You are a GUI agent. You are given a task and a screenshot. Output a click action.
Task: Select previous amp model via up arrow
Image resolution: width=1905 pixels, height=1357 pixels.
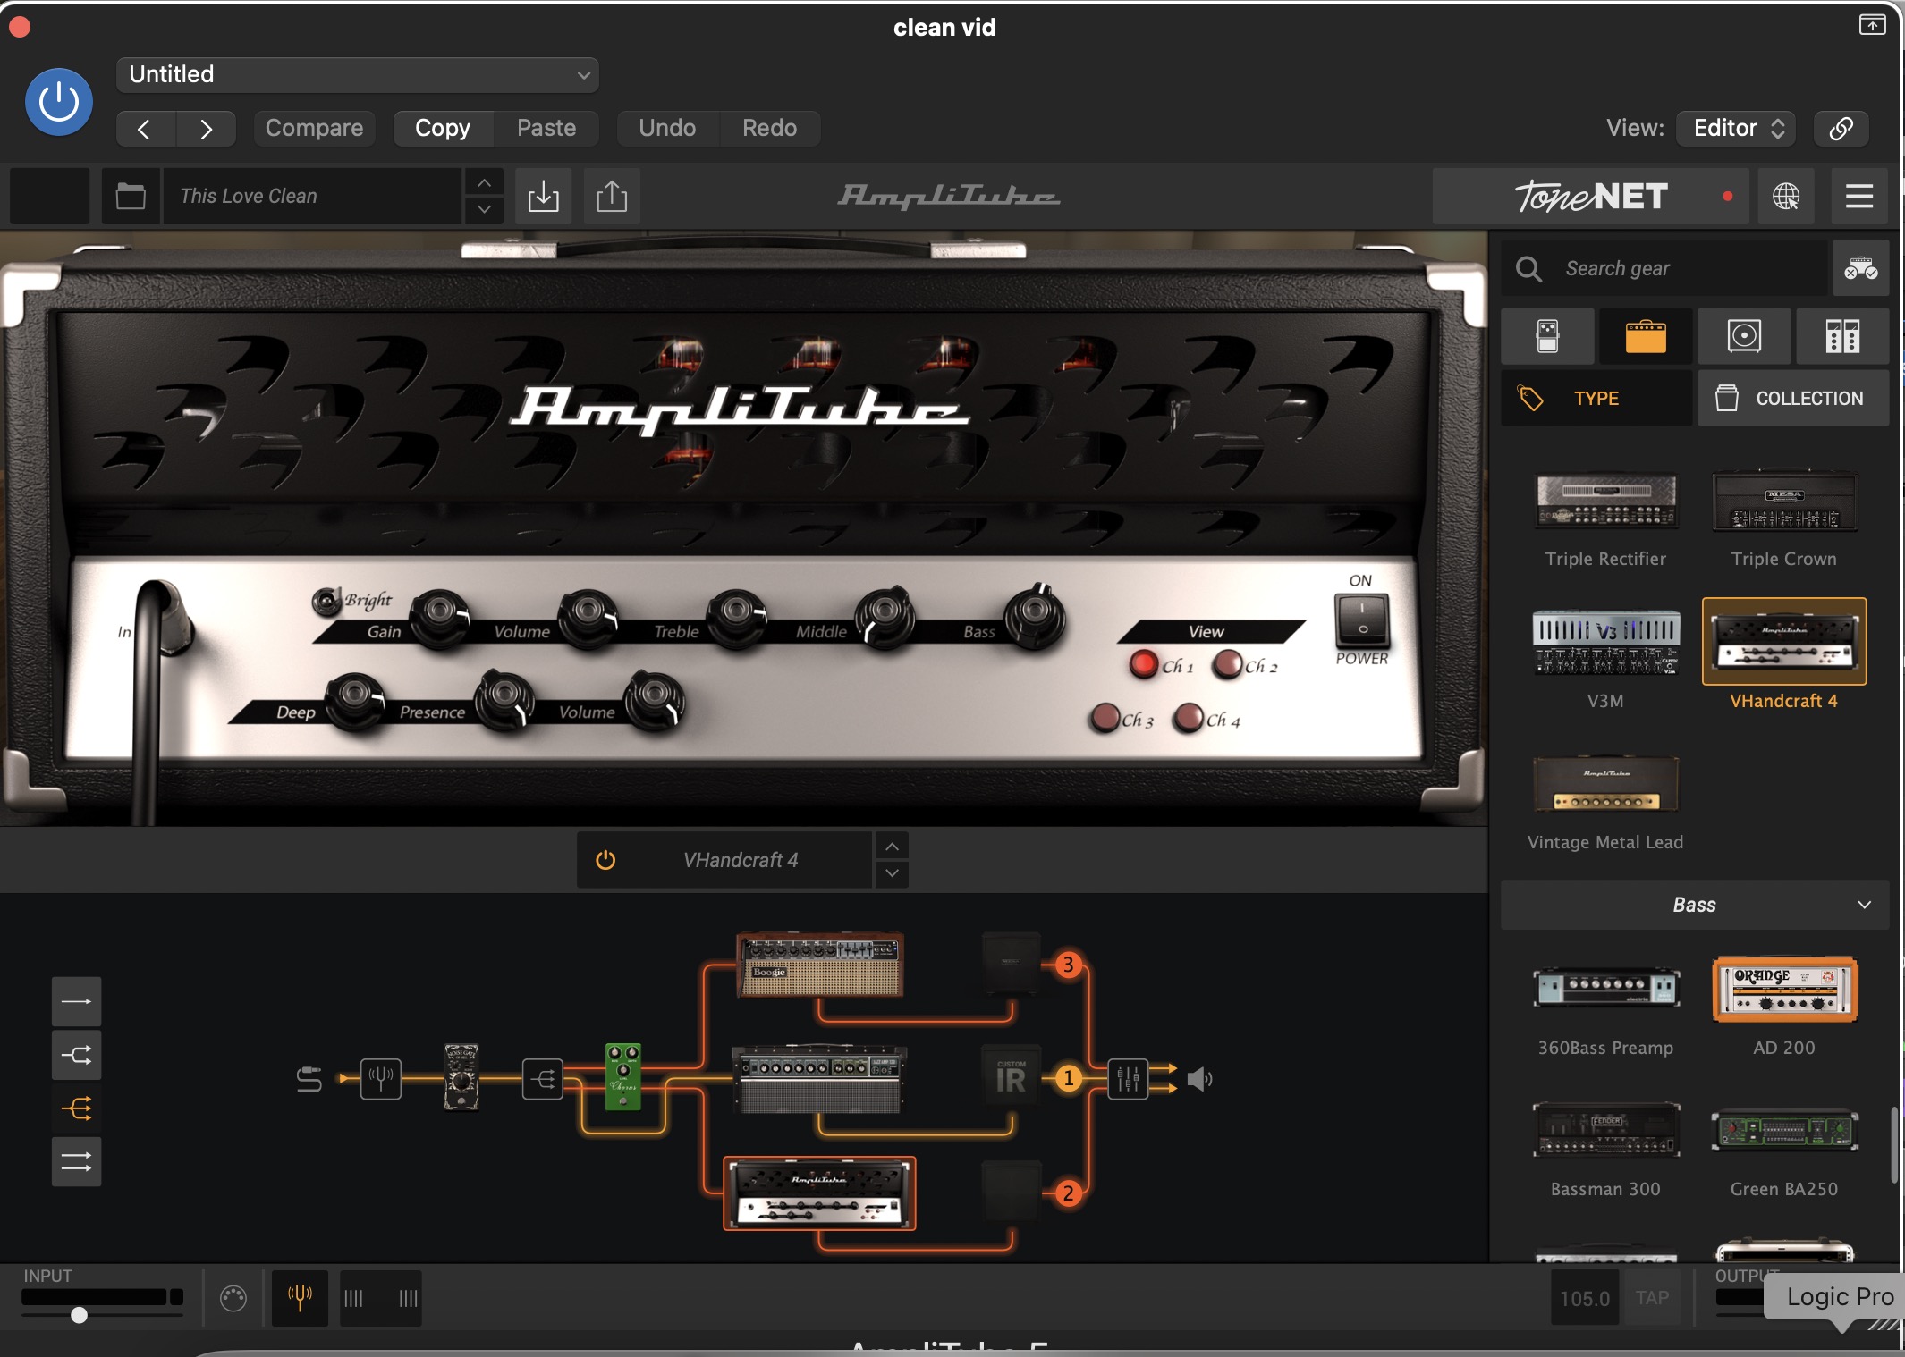coord(892,846)
